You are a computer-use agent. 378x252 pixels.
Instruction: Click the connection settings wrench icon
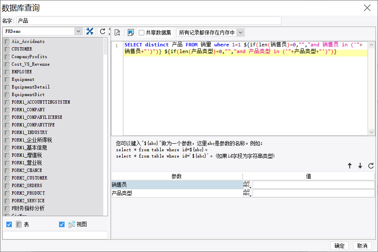tap(90, 31)
